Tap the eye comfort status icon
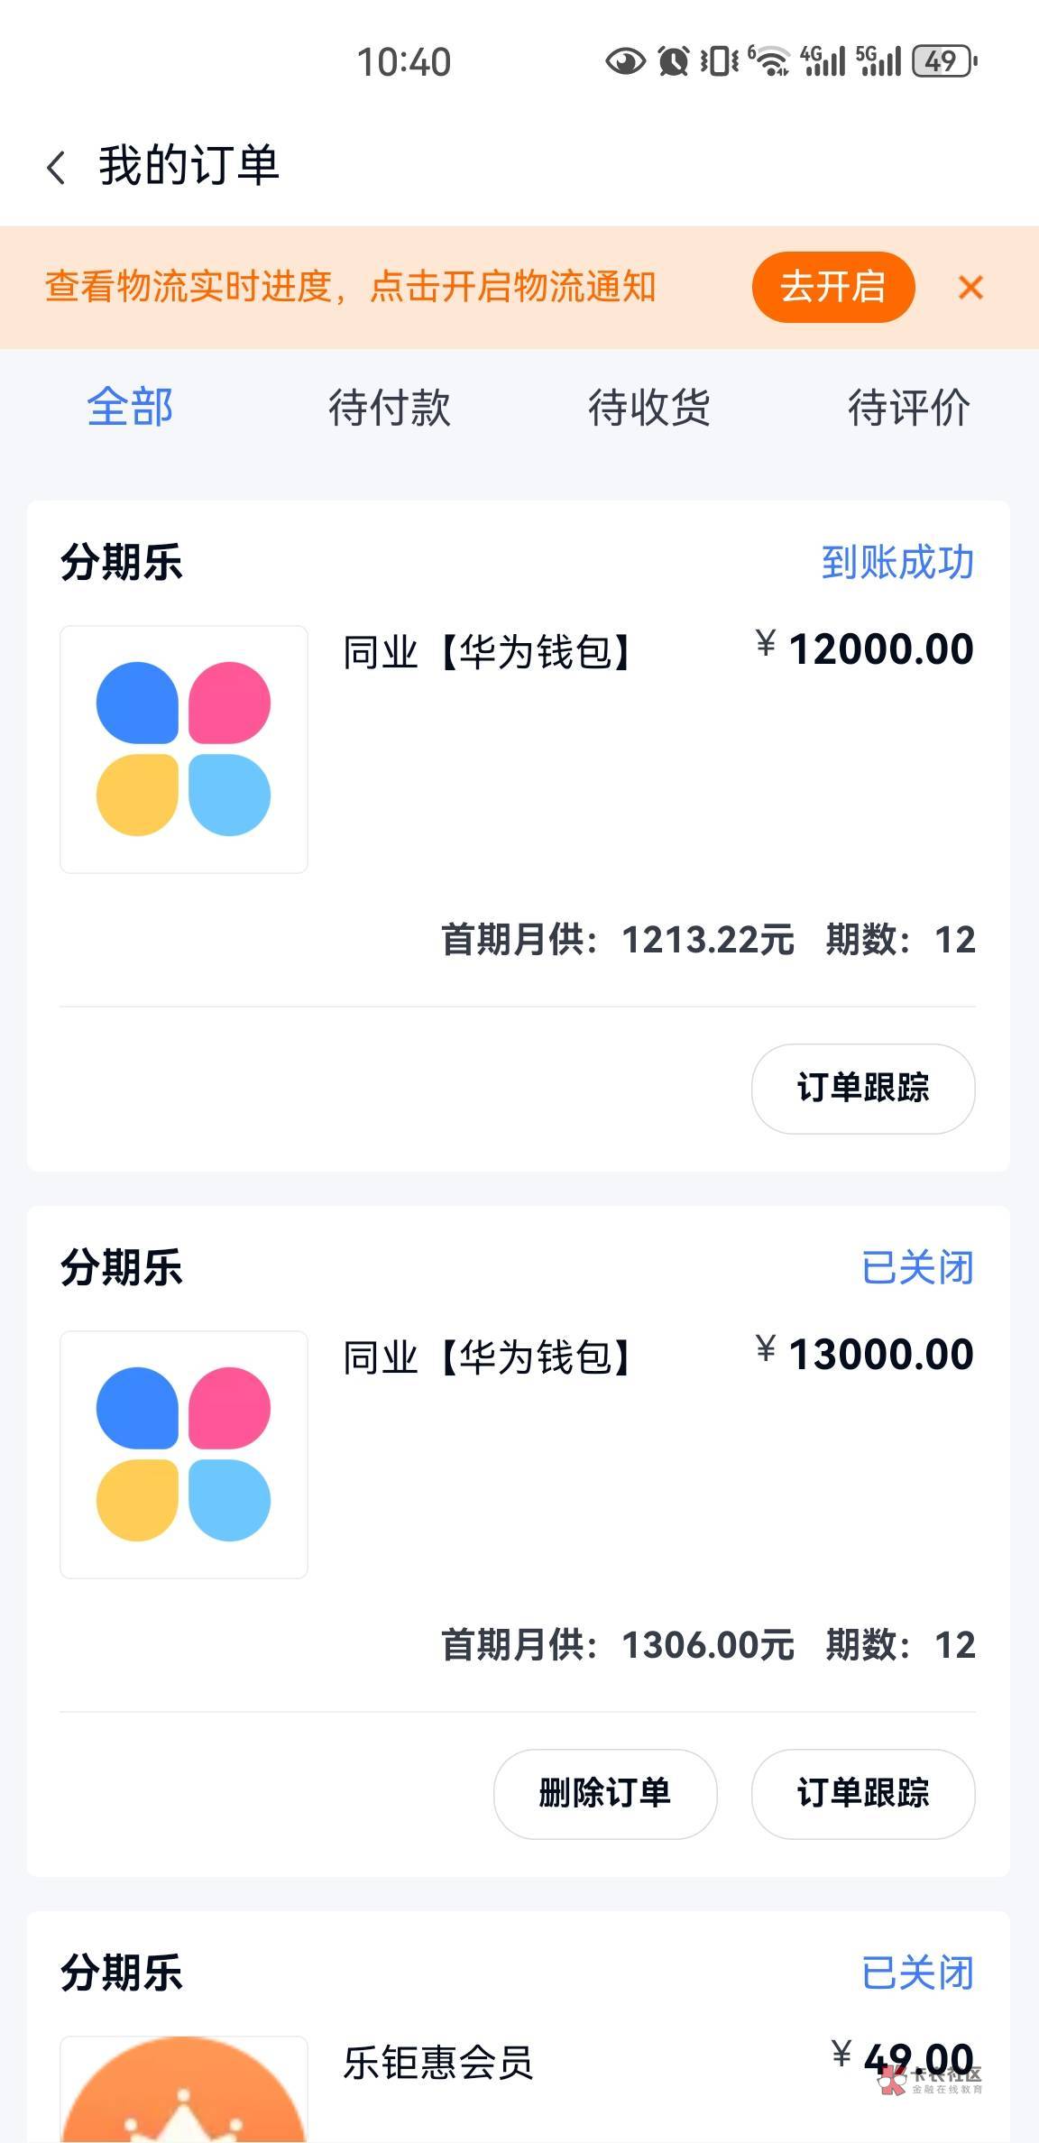Image resolution: width=1039 pixels, height=2143 pixels. 625,61
